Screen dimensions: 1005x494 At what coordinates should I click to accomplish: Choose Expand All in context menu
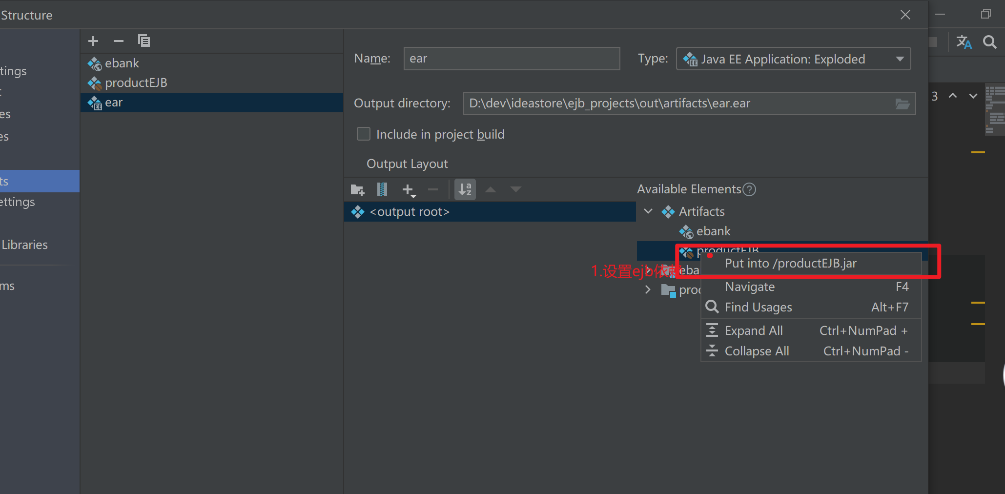(811, 331)
